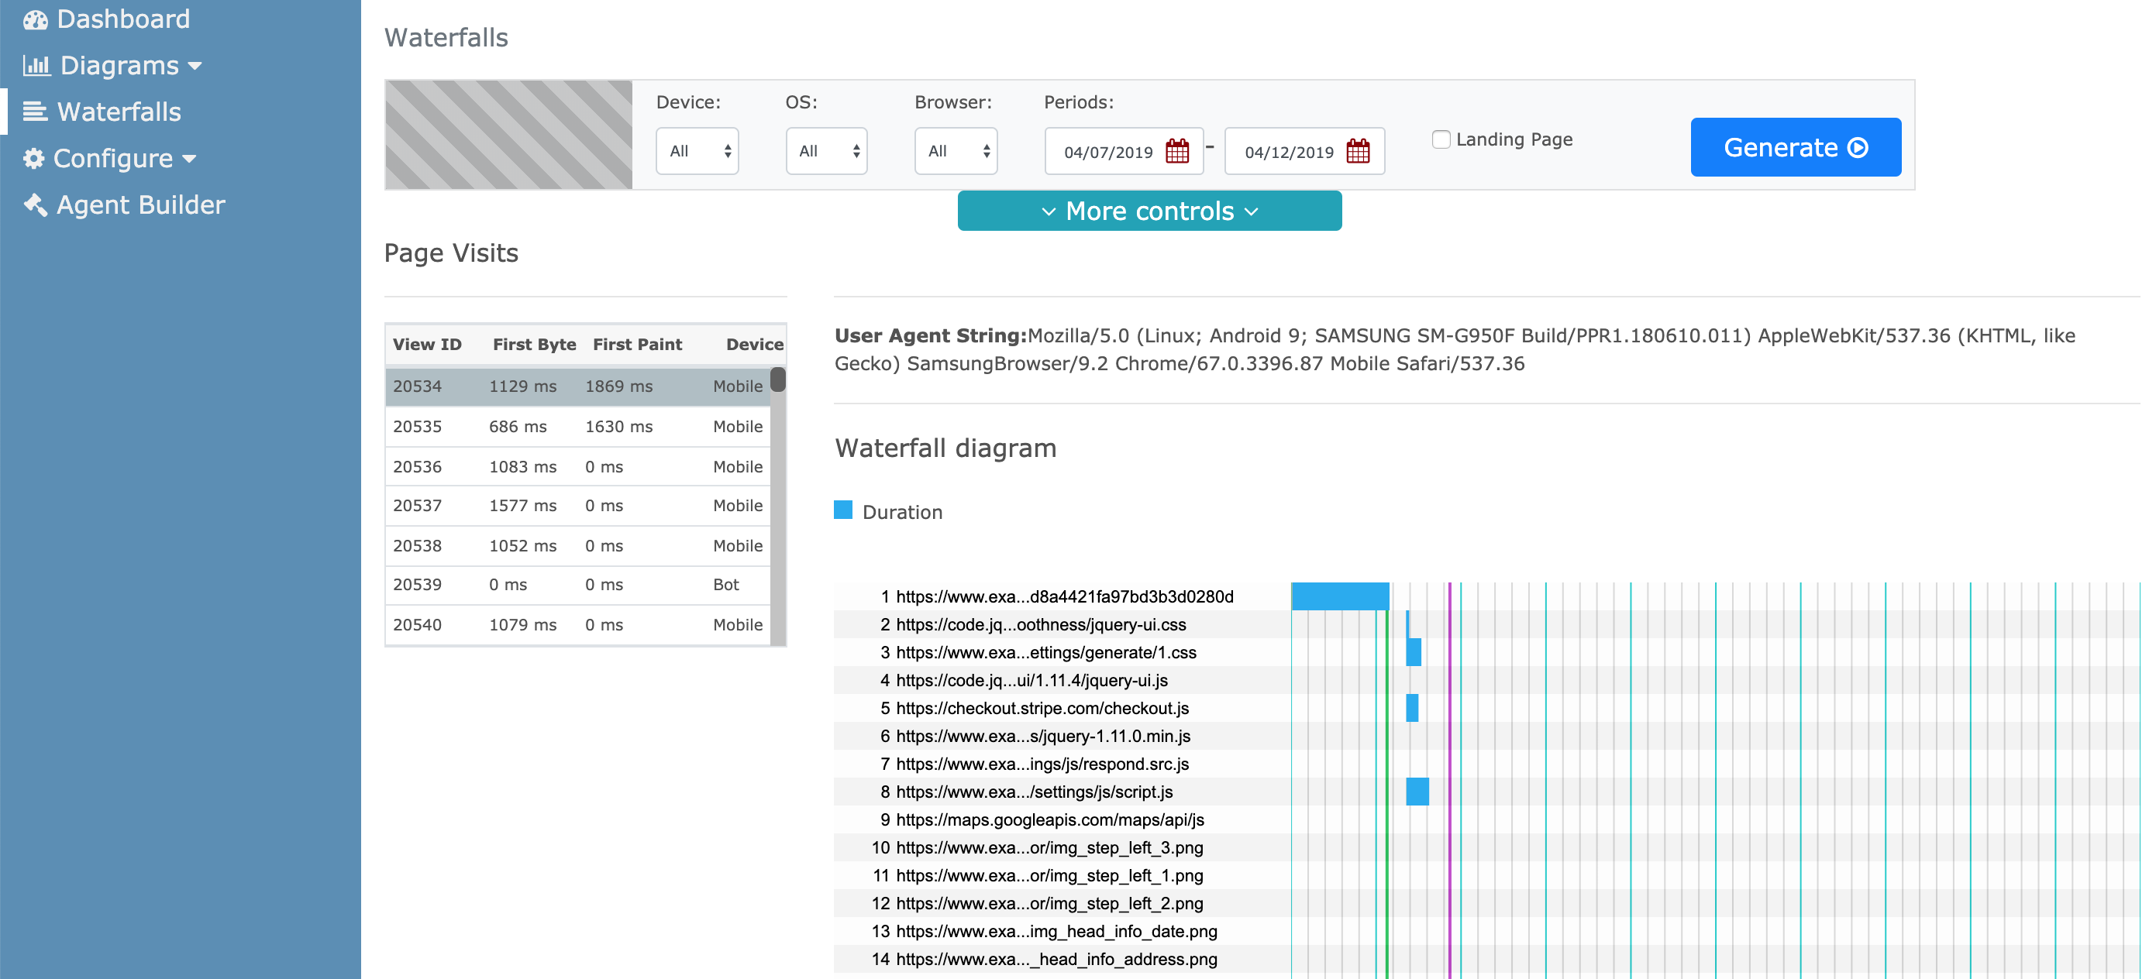Expand More controls
The width and height of the screenshot is (2156, 979).
point(1149,210)
